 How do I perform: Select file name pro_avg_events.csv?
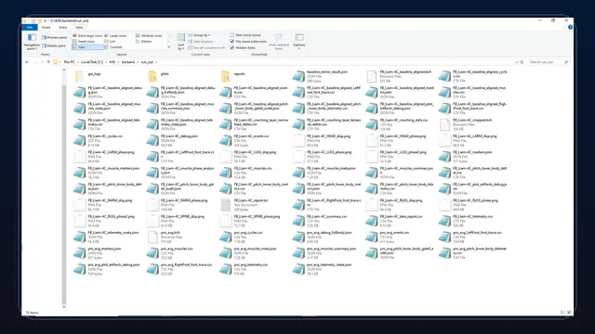394,233
